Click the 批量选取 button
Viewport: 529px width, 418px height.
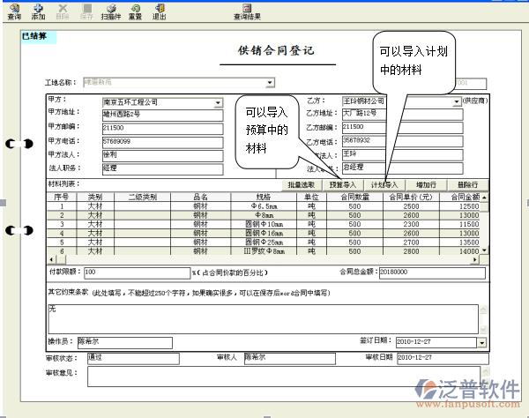tap(302, 185)
